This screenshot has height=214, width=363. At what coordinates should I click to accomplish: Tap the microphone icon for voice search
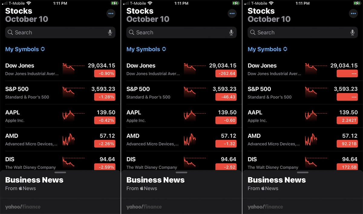pyautogui.click(x=110, y=32)
